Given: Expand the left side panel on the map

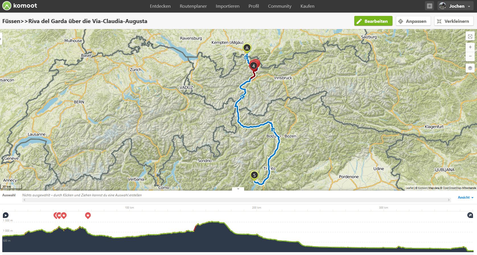Looking at the screenshot, I should coord(1,39).
